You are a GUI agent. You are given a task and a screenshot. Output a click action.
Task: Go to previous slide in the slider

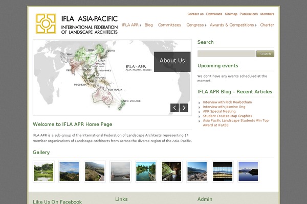pyautogui.click(x=174, y=108)
